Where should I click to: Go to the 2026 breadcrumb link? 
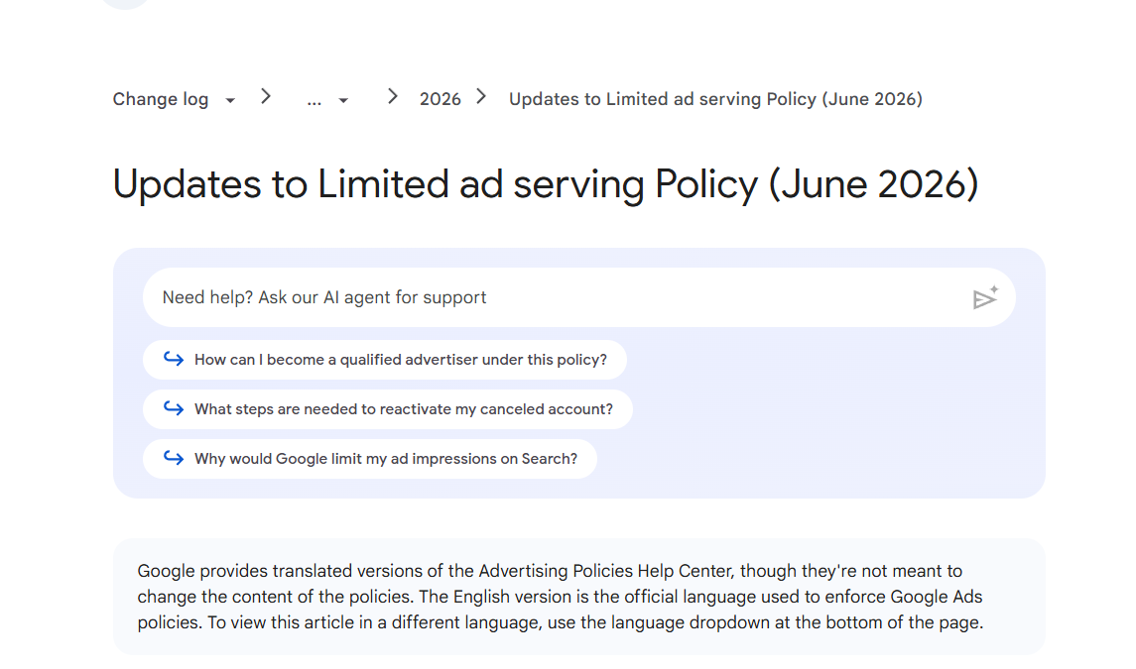440,99
